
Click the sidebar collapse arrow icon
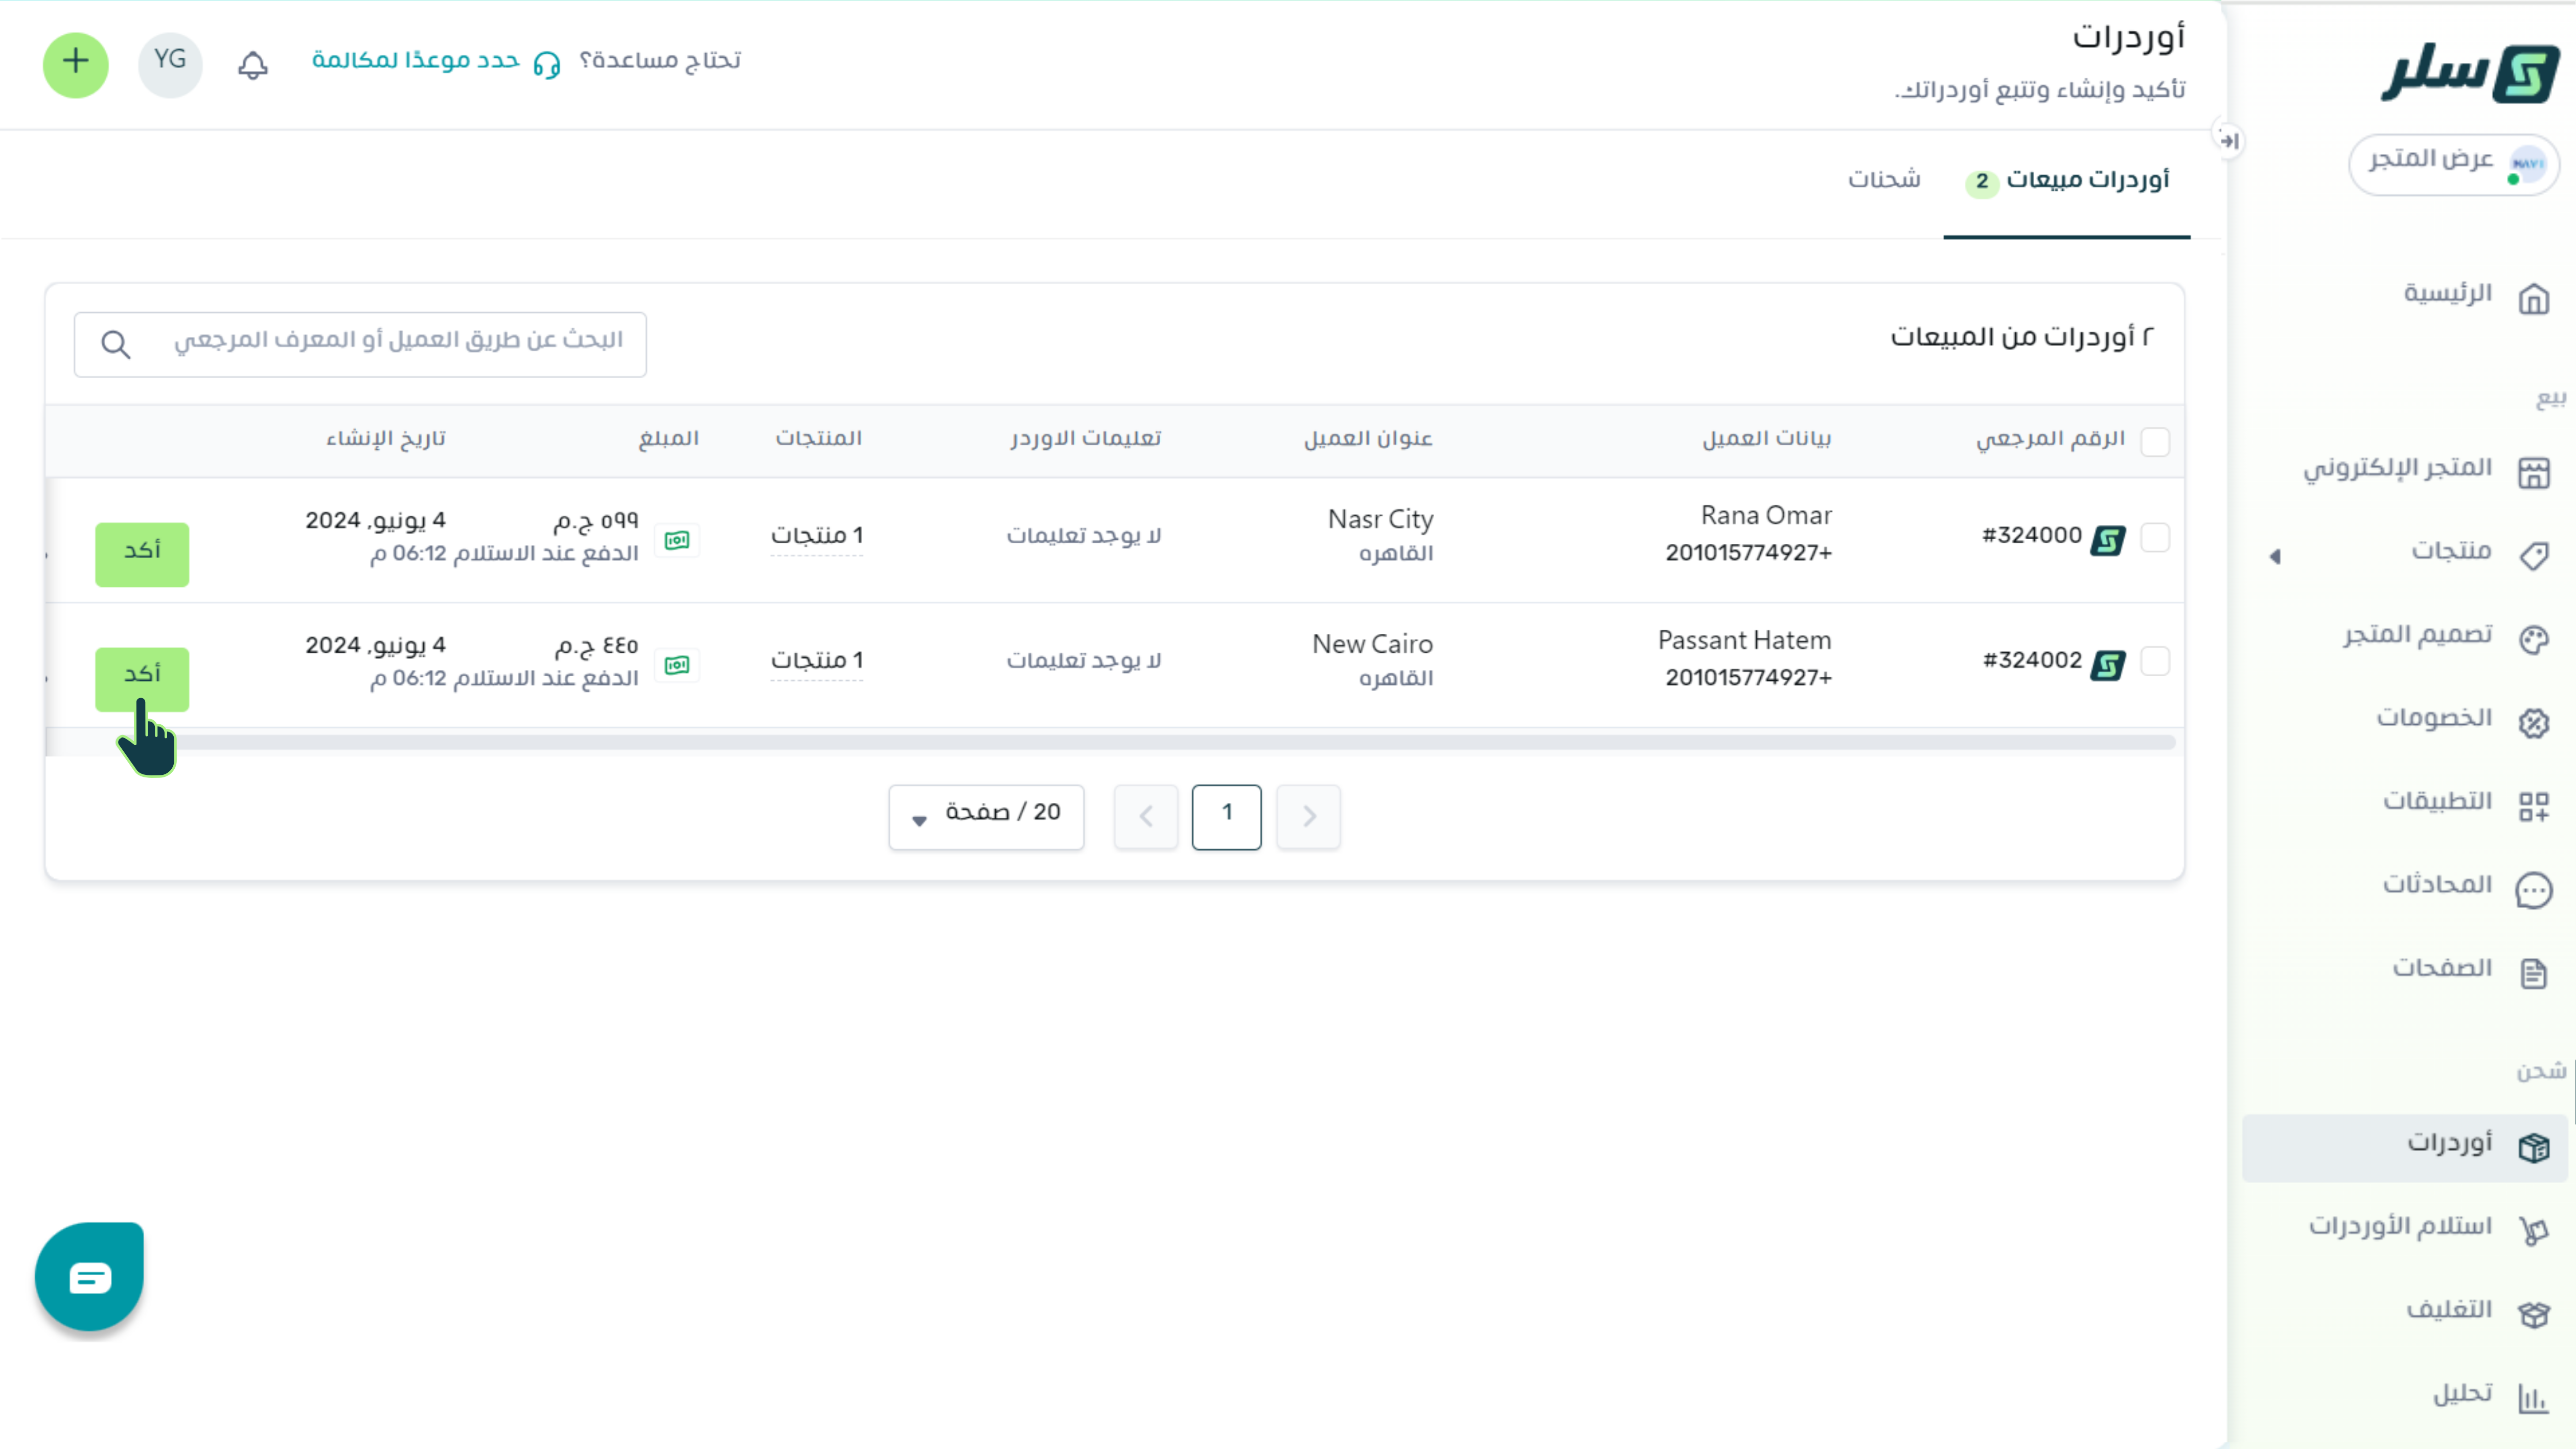[2229, 141]
